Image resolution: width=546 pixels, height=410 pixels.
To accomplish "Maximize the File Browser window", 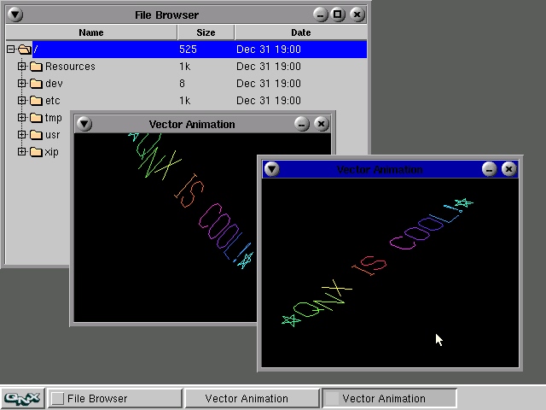I will 339,15.
